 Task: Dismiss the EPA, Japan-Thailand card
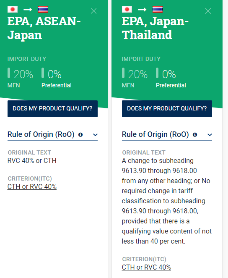(x=208, y=11)
